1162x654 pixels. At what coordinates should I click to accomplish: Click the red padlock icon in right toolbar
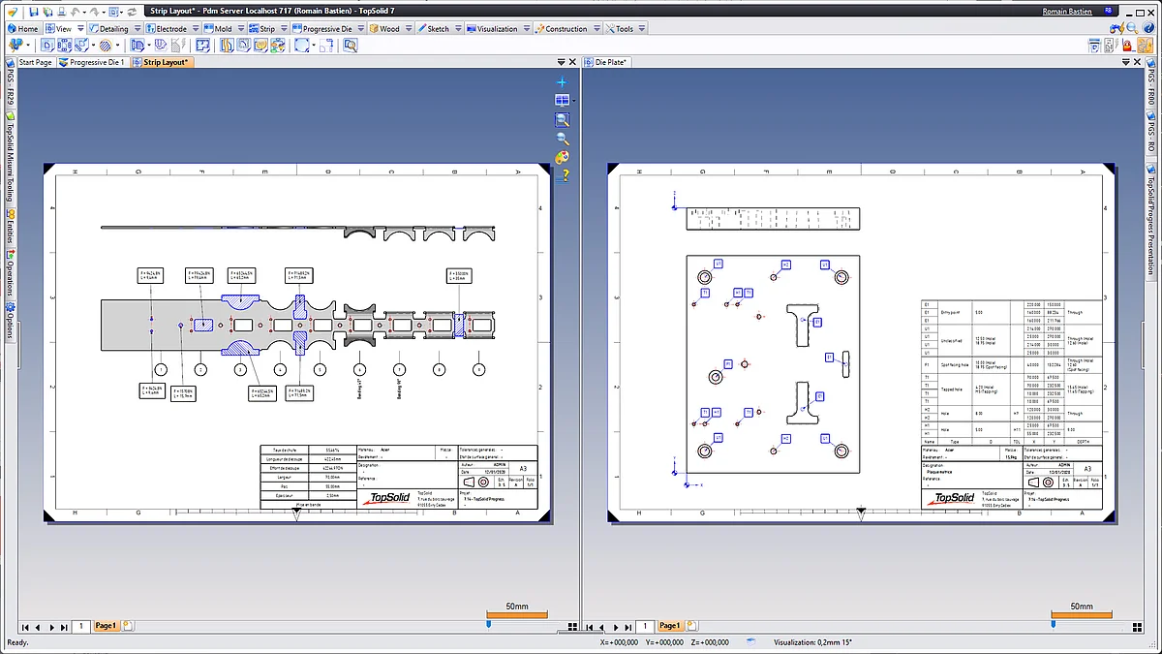tap(1126, 45)
